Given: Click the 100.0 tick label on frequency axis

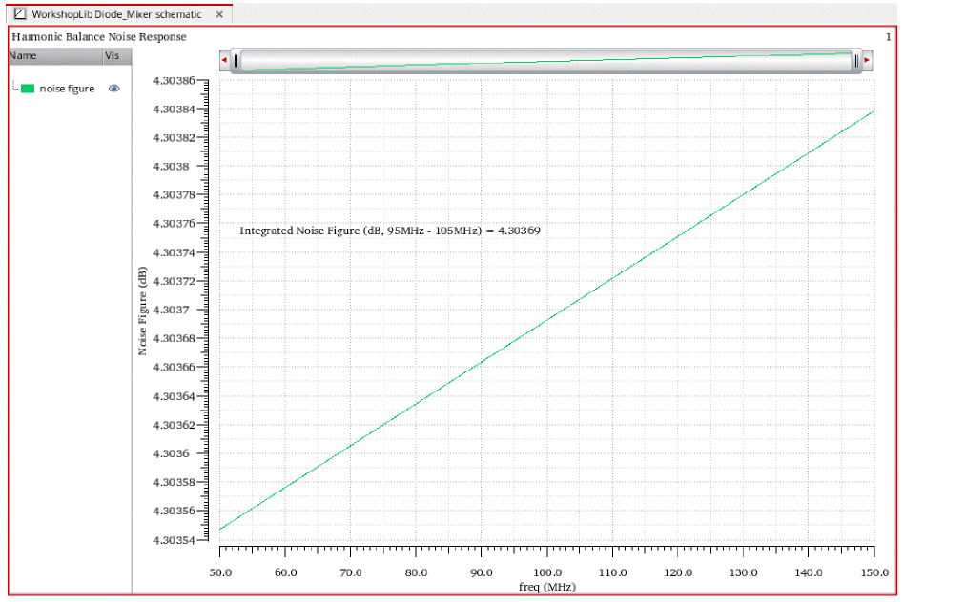Looking at the screenshot, I should (546, 572).
